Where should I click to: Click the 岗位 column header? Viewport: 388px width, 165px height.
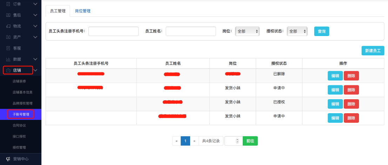click(233, 63)
